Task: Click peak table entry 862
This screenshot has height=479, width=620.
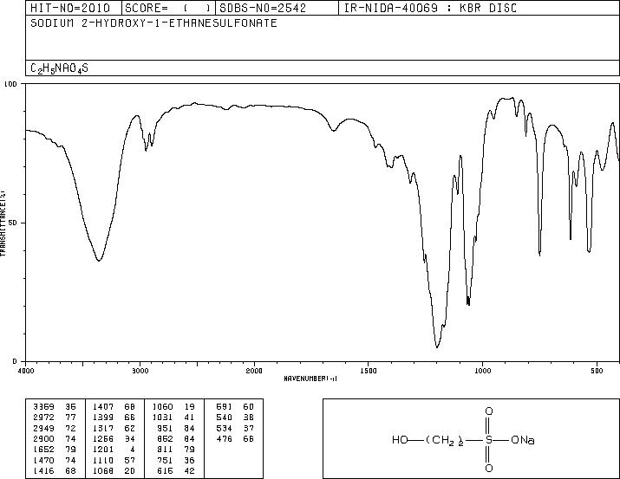Action: click(x=166, y=438)
